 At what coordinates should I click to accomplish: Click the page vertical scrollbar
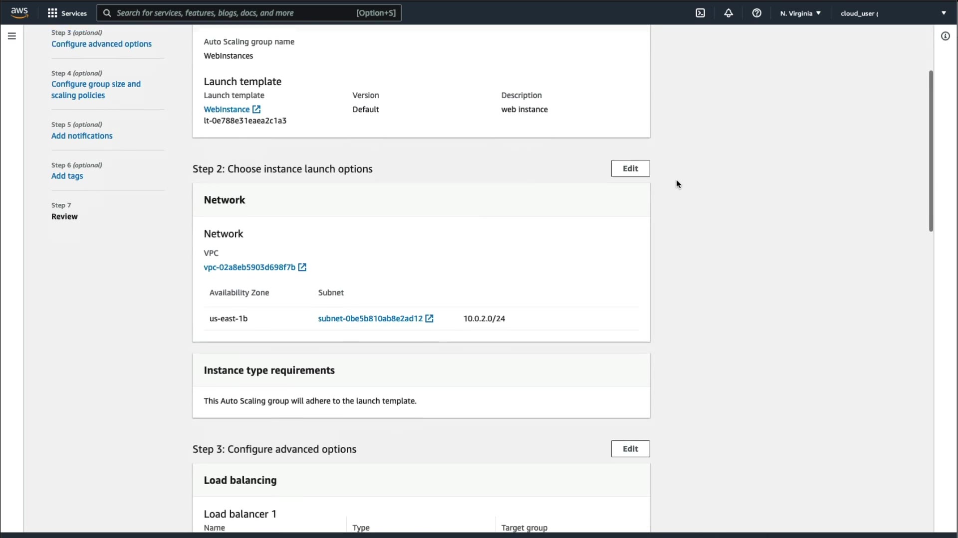(931, 149)
